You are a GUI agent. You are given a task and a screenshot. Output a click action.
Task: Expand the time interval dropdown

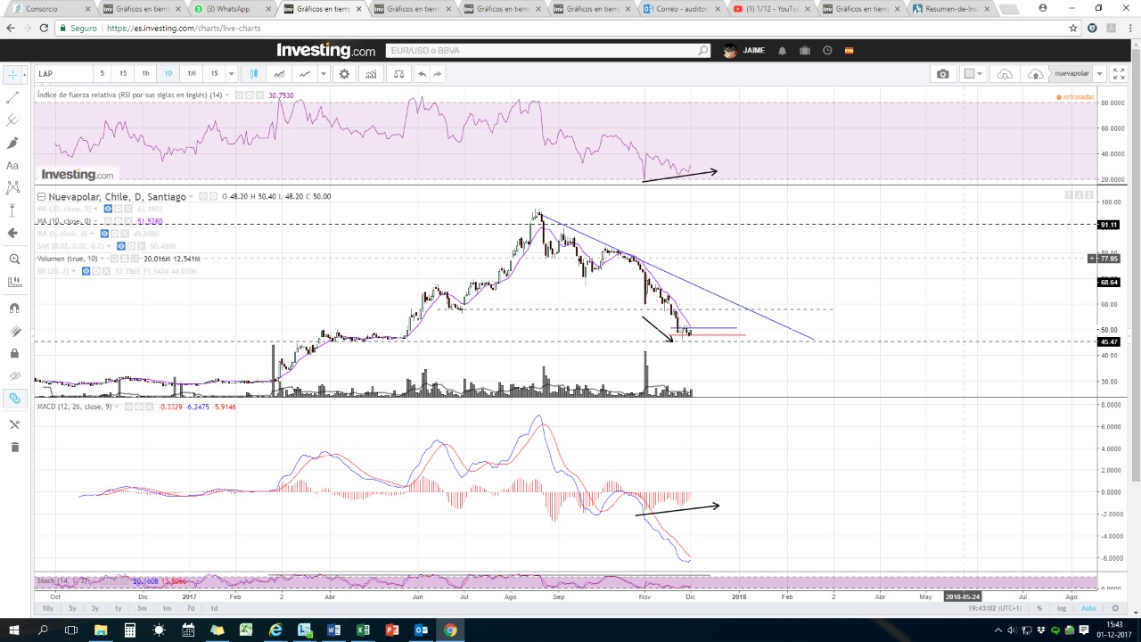231,74
